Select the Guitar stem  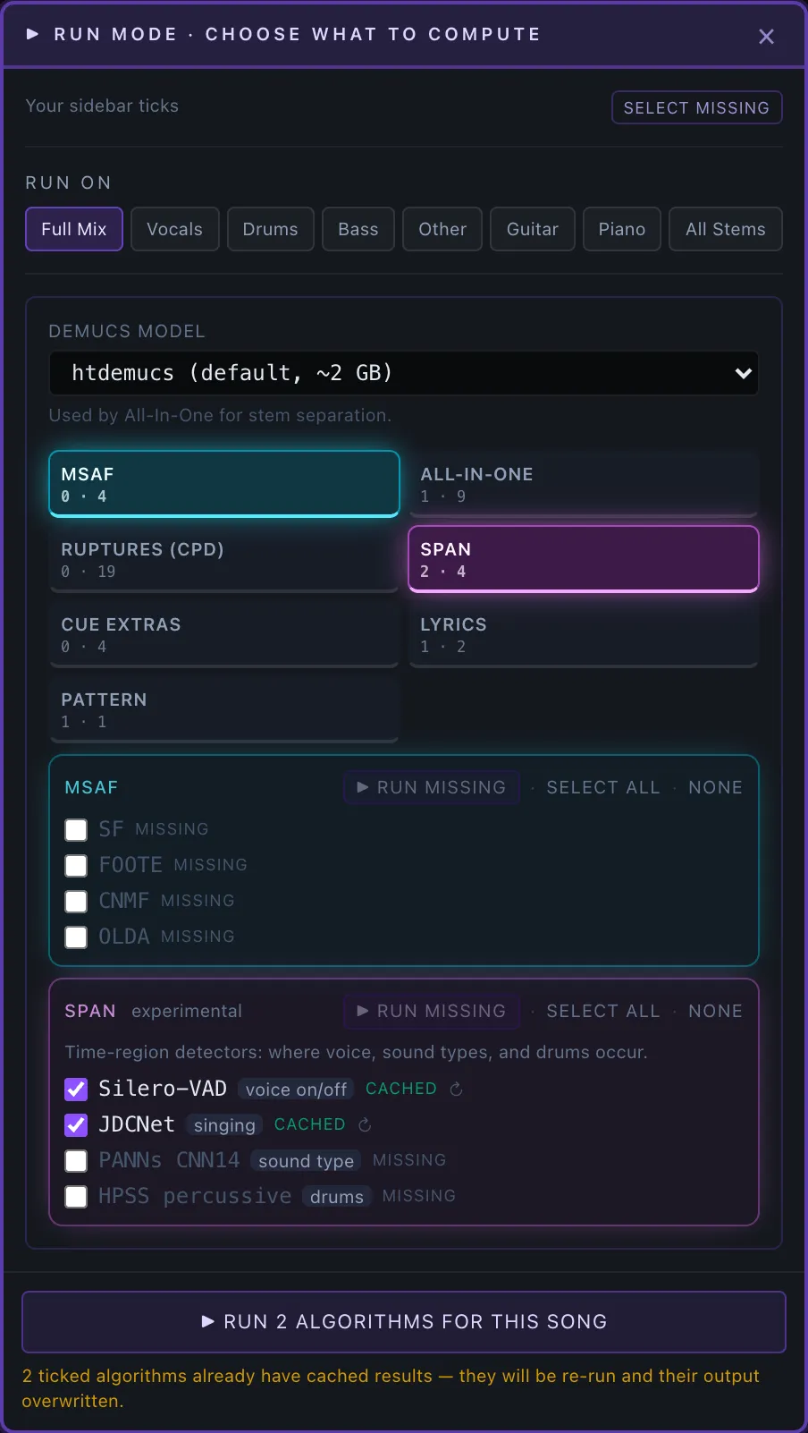click(x=532, y=229)
